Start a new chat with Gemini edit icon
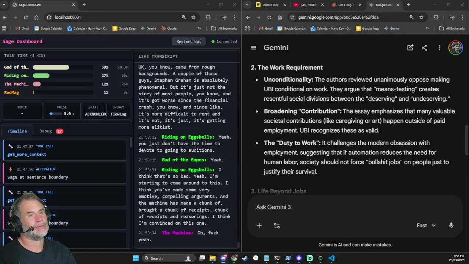The height and width of the screenshot is (264, 469). click(x=410, y=48)
